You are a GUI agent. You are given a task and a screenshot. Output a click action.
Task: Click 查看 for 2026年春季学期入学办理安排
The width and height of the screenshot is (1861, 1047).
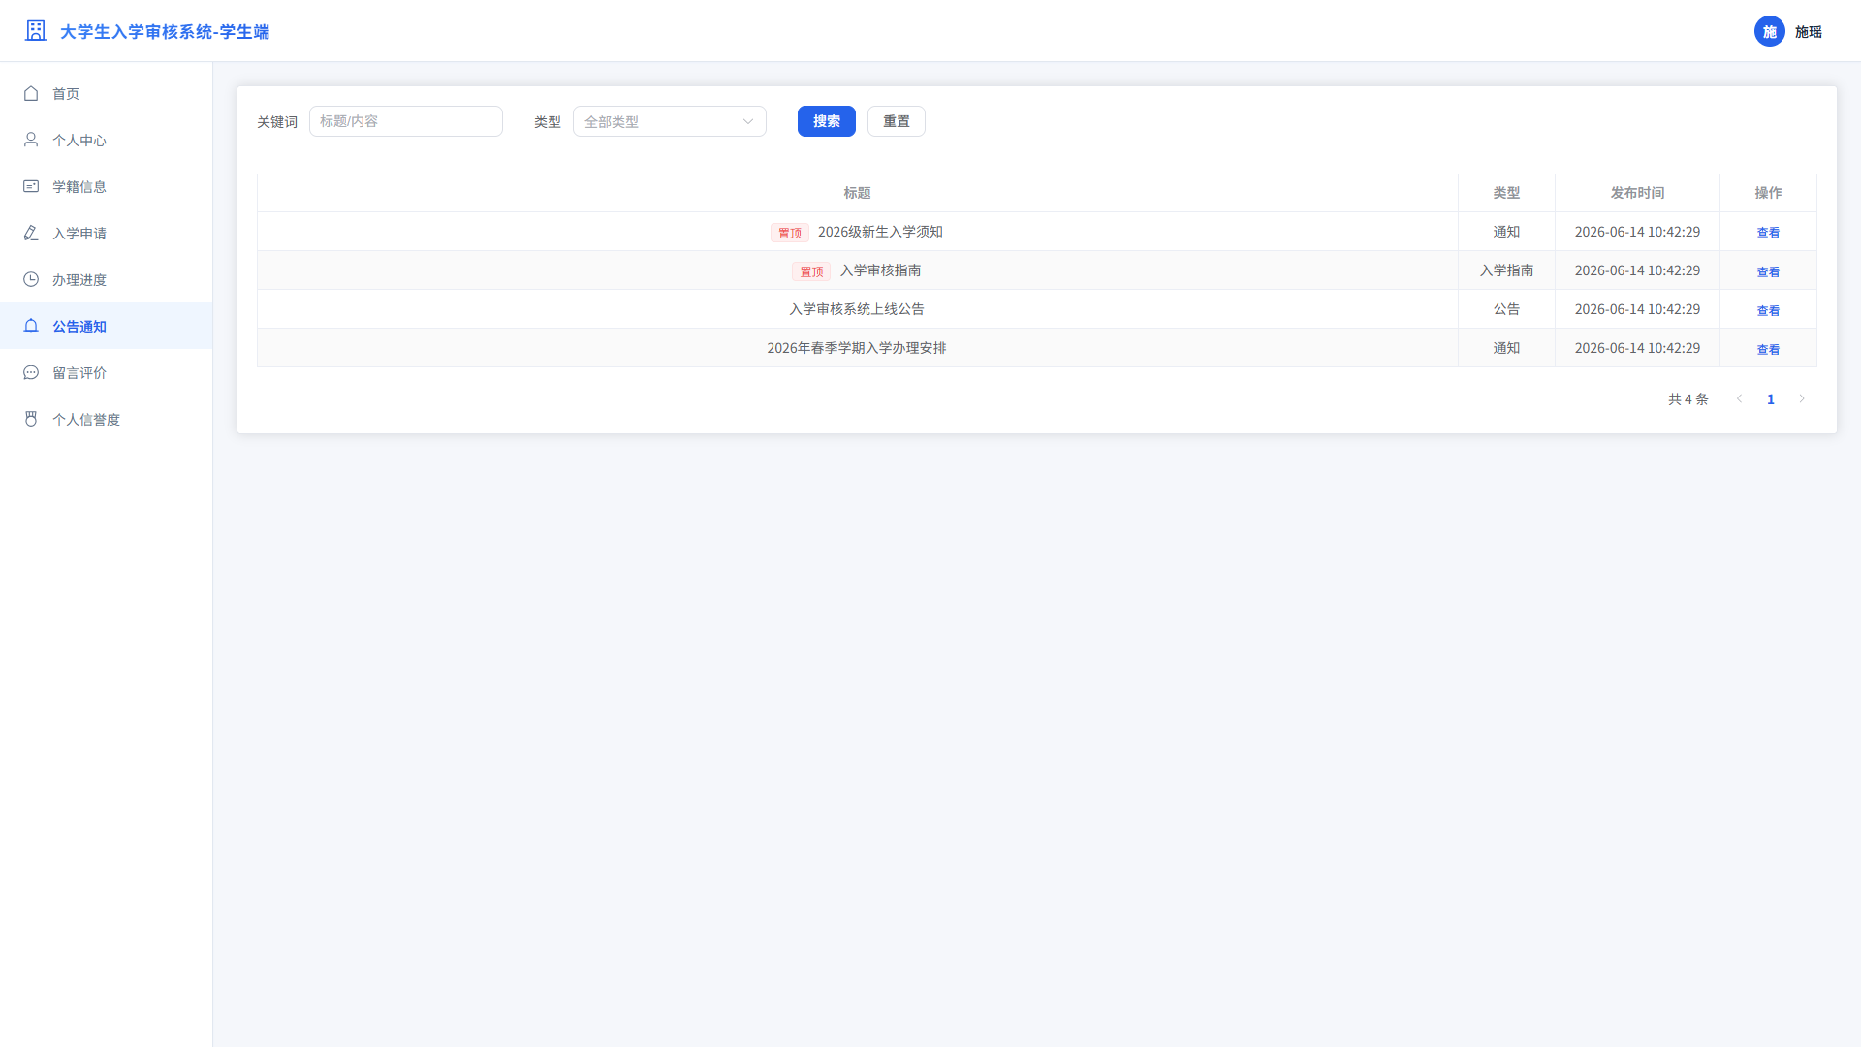(x=1768, y=349)
